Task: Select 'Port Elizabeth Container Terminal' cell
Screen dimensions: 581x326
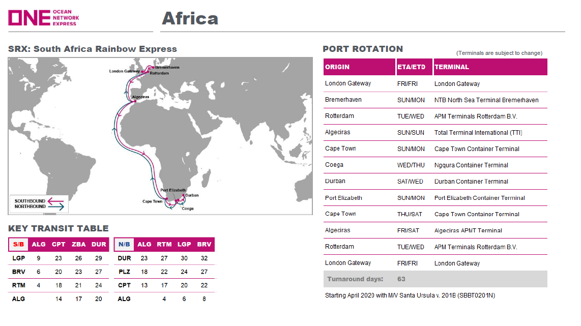Action: click(479, 198)
